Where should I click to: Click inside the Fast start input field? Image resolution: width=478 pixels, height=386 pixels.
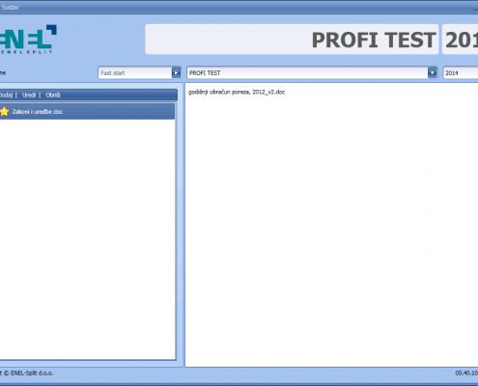tap(135, 73)
